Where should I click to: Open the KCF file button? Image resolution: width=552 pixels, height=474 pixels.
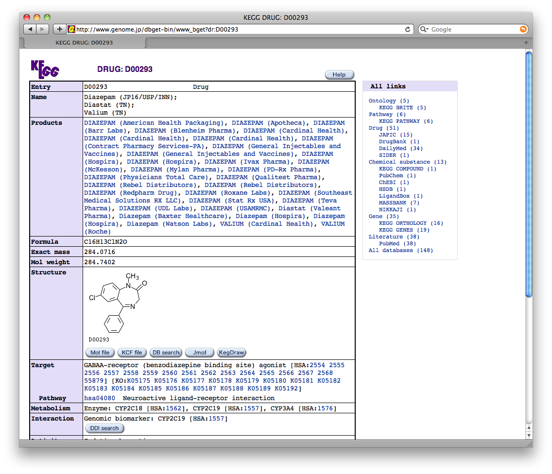[x=132, y=353]
